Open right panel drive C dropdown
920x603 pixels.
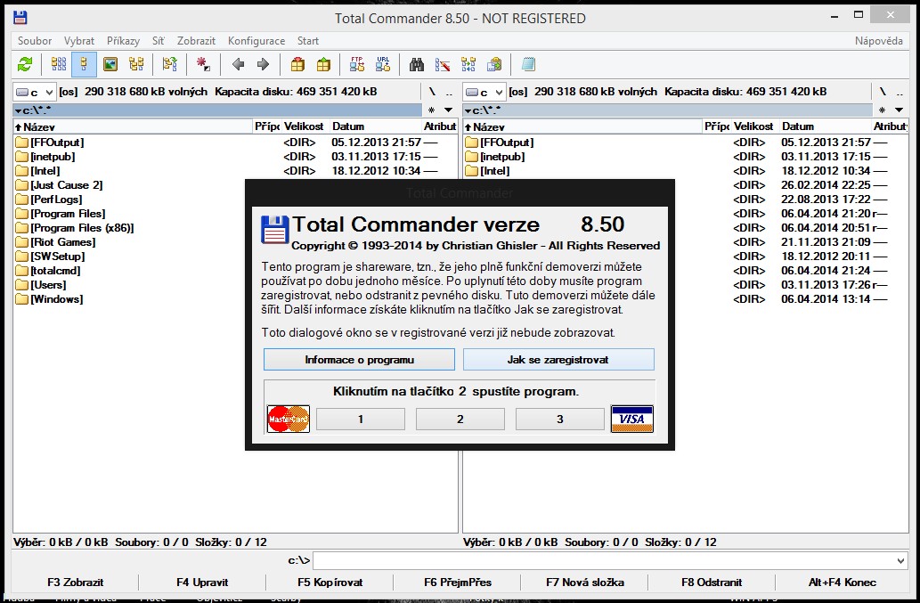click(x=484, y=92)
